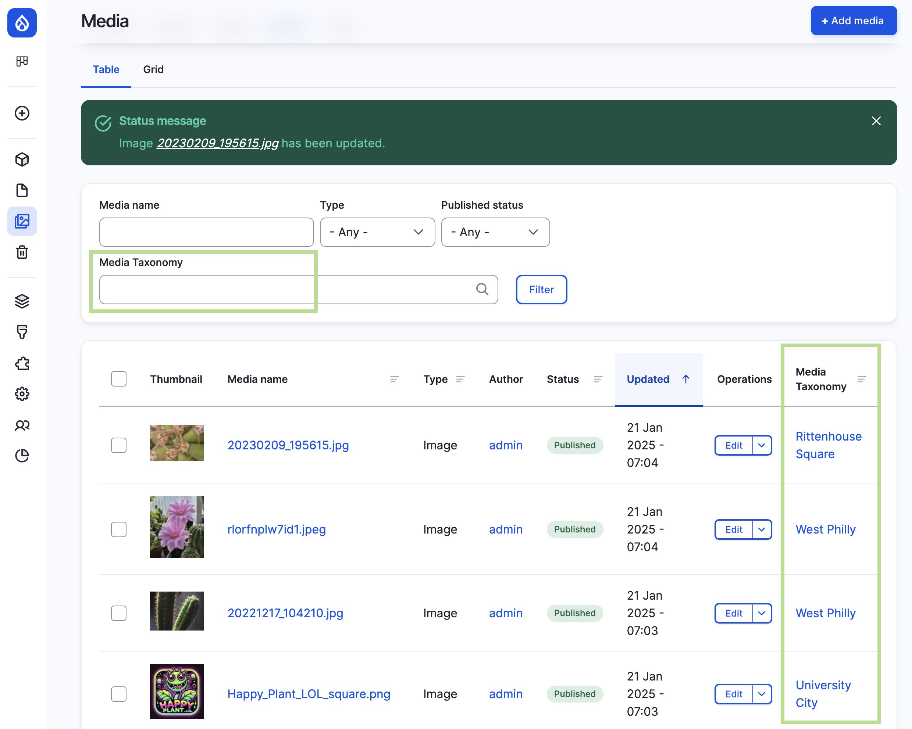Image resolution: width=912 pixels, height=729 pixels.
Task: Open the pink flower thumbnail
Action: [x=177, y=527]
